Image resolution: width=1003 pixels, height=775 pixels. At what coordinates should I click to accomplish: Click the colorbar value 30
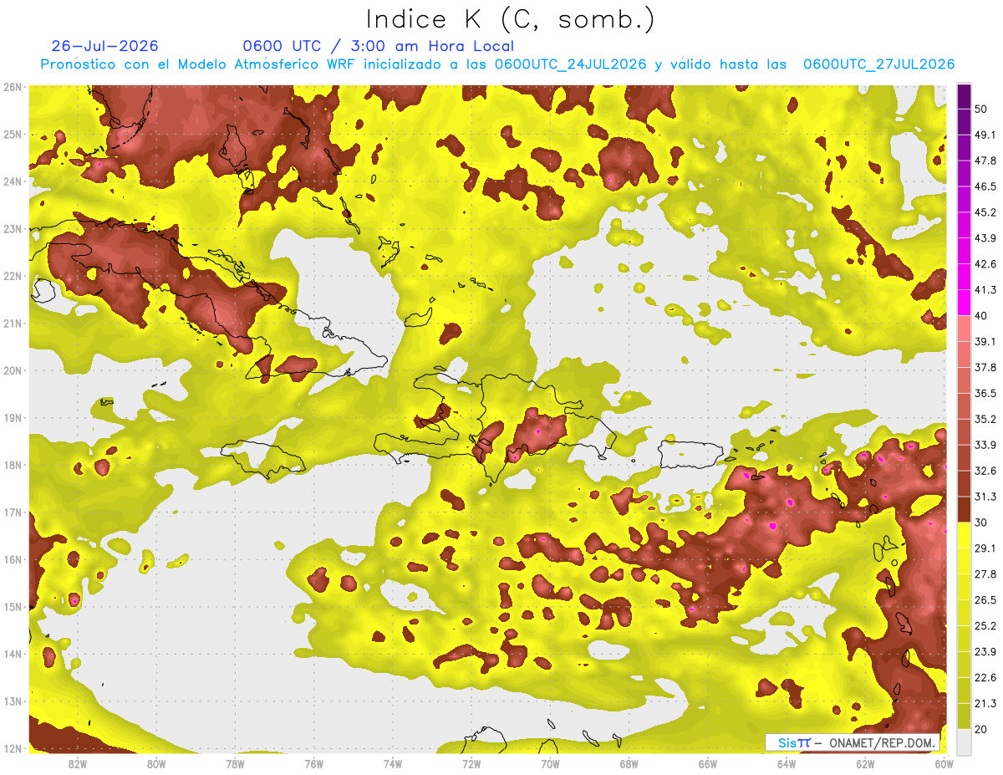(982, 523)
